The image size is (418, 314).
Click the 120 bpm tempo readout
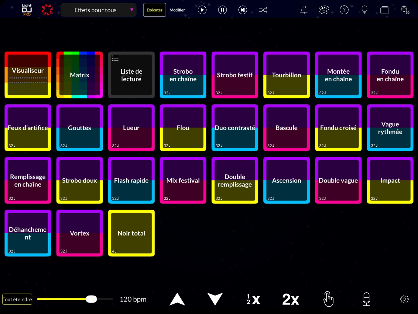(133, 299)
